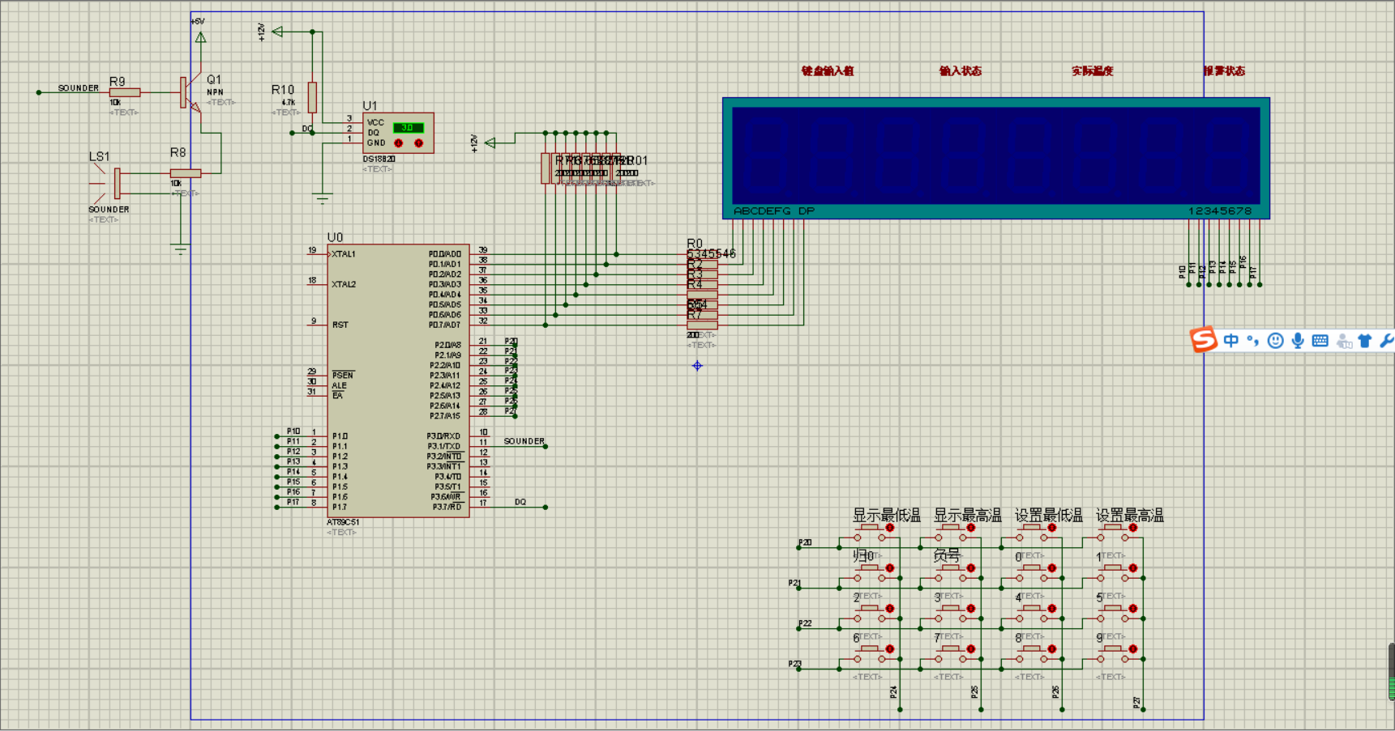Screen dimensions: 1395x731
Task: Select resistor R8 above ground
Action: point(186,173)
